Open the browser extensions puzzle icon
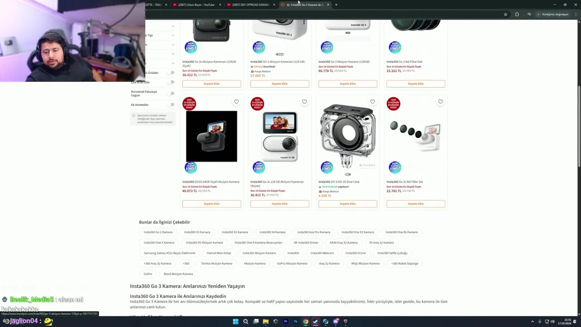 click(517, 14)
